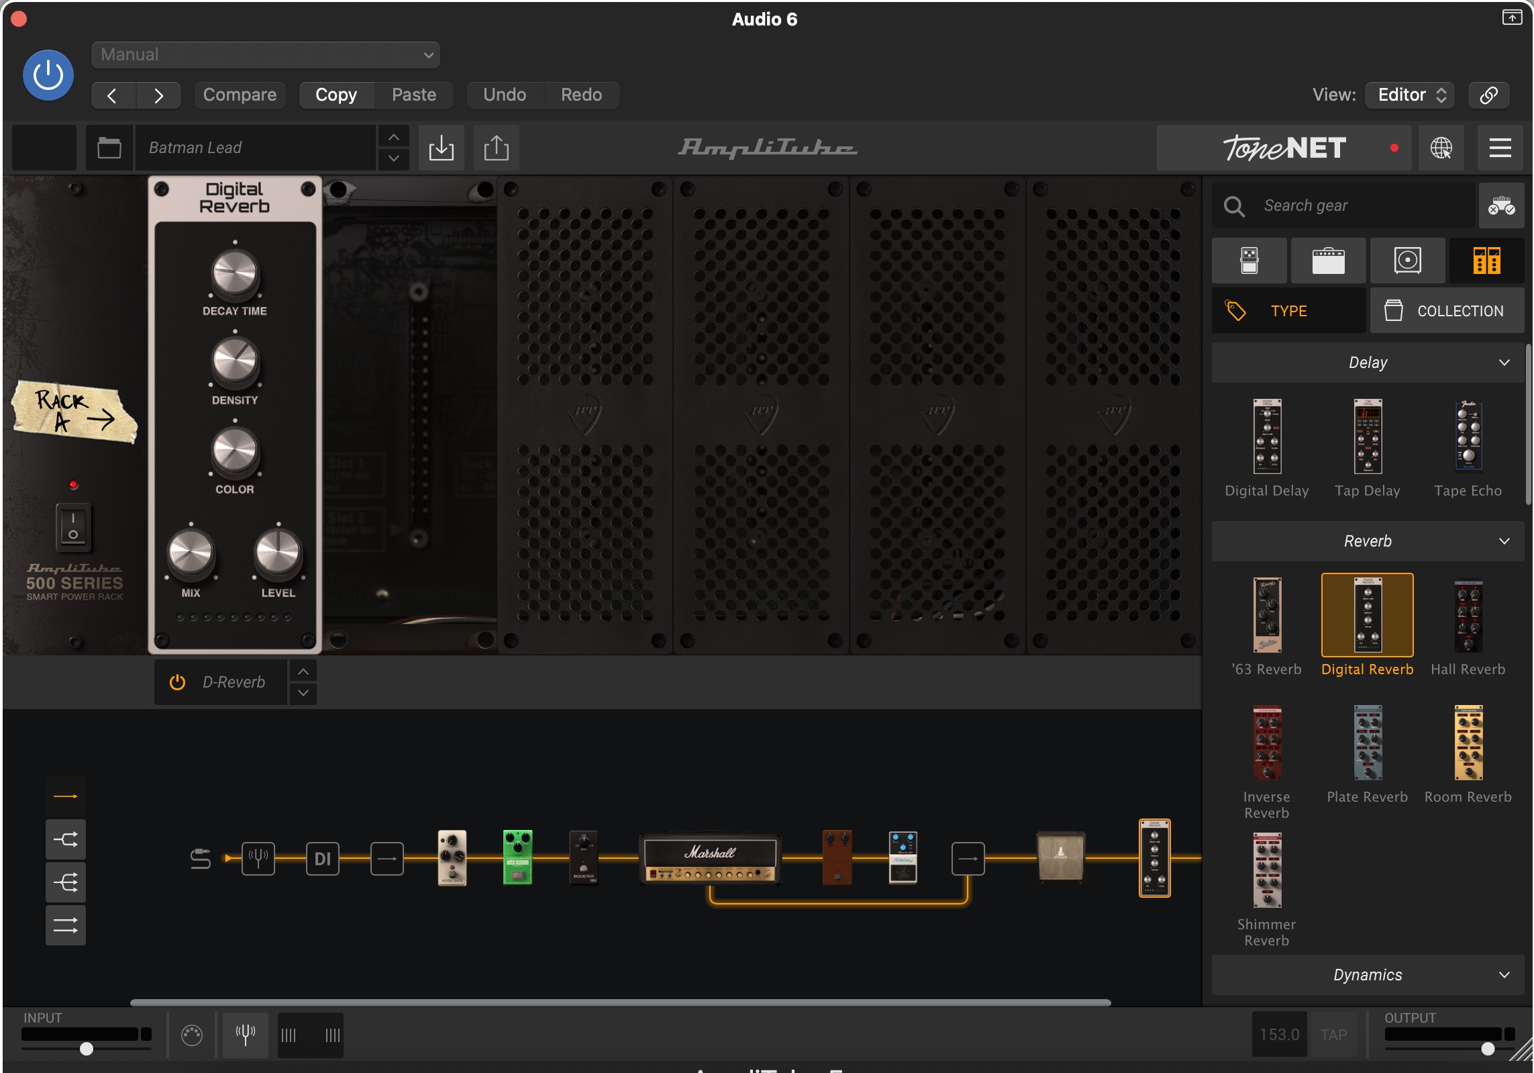Click the MIX knob
The image size is (1534, 1073).
click(x=191, y=554)
